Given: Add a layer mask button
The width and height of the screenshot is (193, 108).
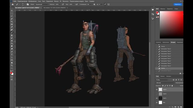Looking at the screenshot, I should pos(176,107).
